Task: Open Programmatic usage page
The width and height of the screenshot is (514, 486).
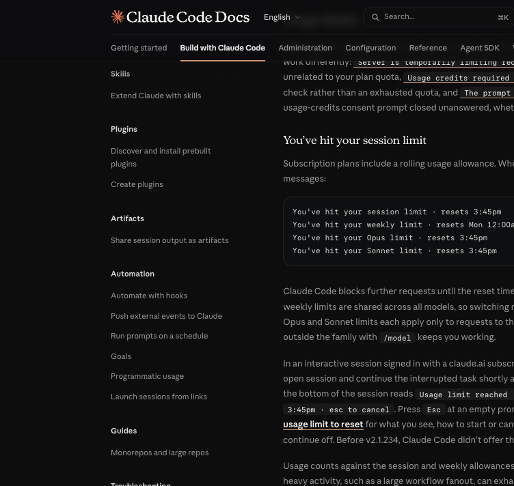Action: click(x=147, y=376)
